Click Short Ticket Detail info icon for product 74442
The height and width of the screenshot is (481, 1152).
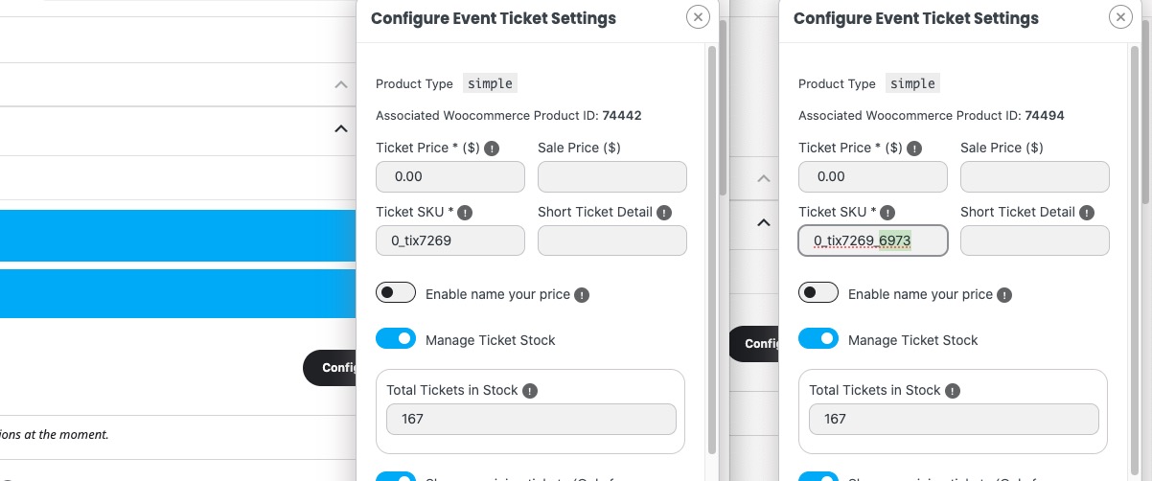point(664,213)
